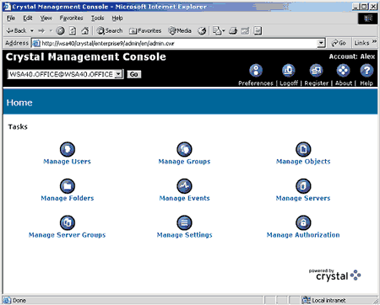Click the Manage Servers icon
The image size is (380, 305).
(x=303, y=186)
